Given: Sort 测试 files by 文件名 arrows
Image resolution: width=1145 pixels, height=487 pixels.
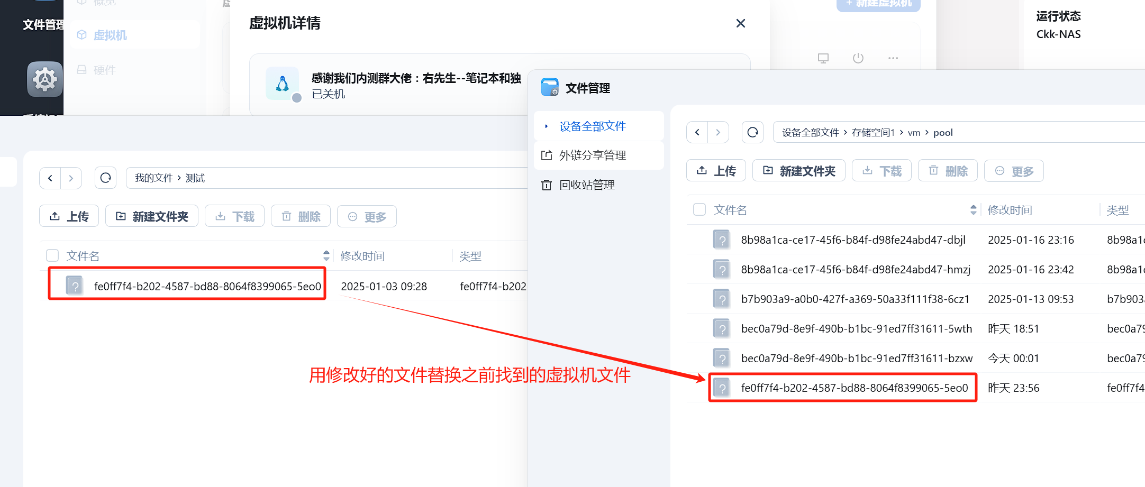Looking at the screenshot, I should pos(326,256).
